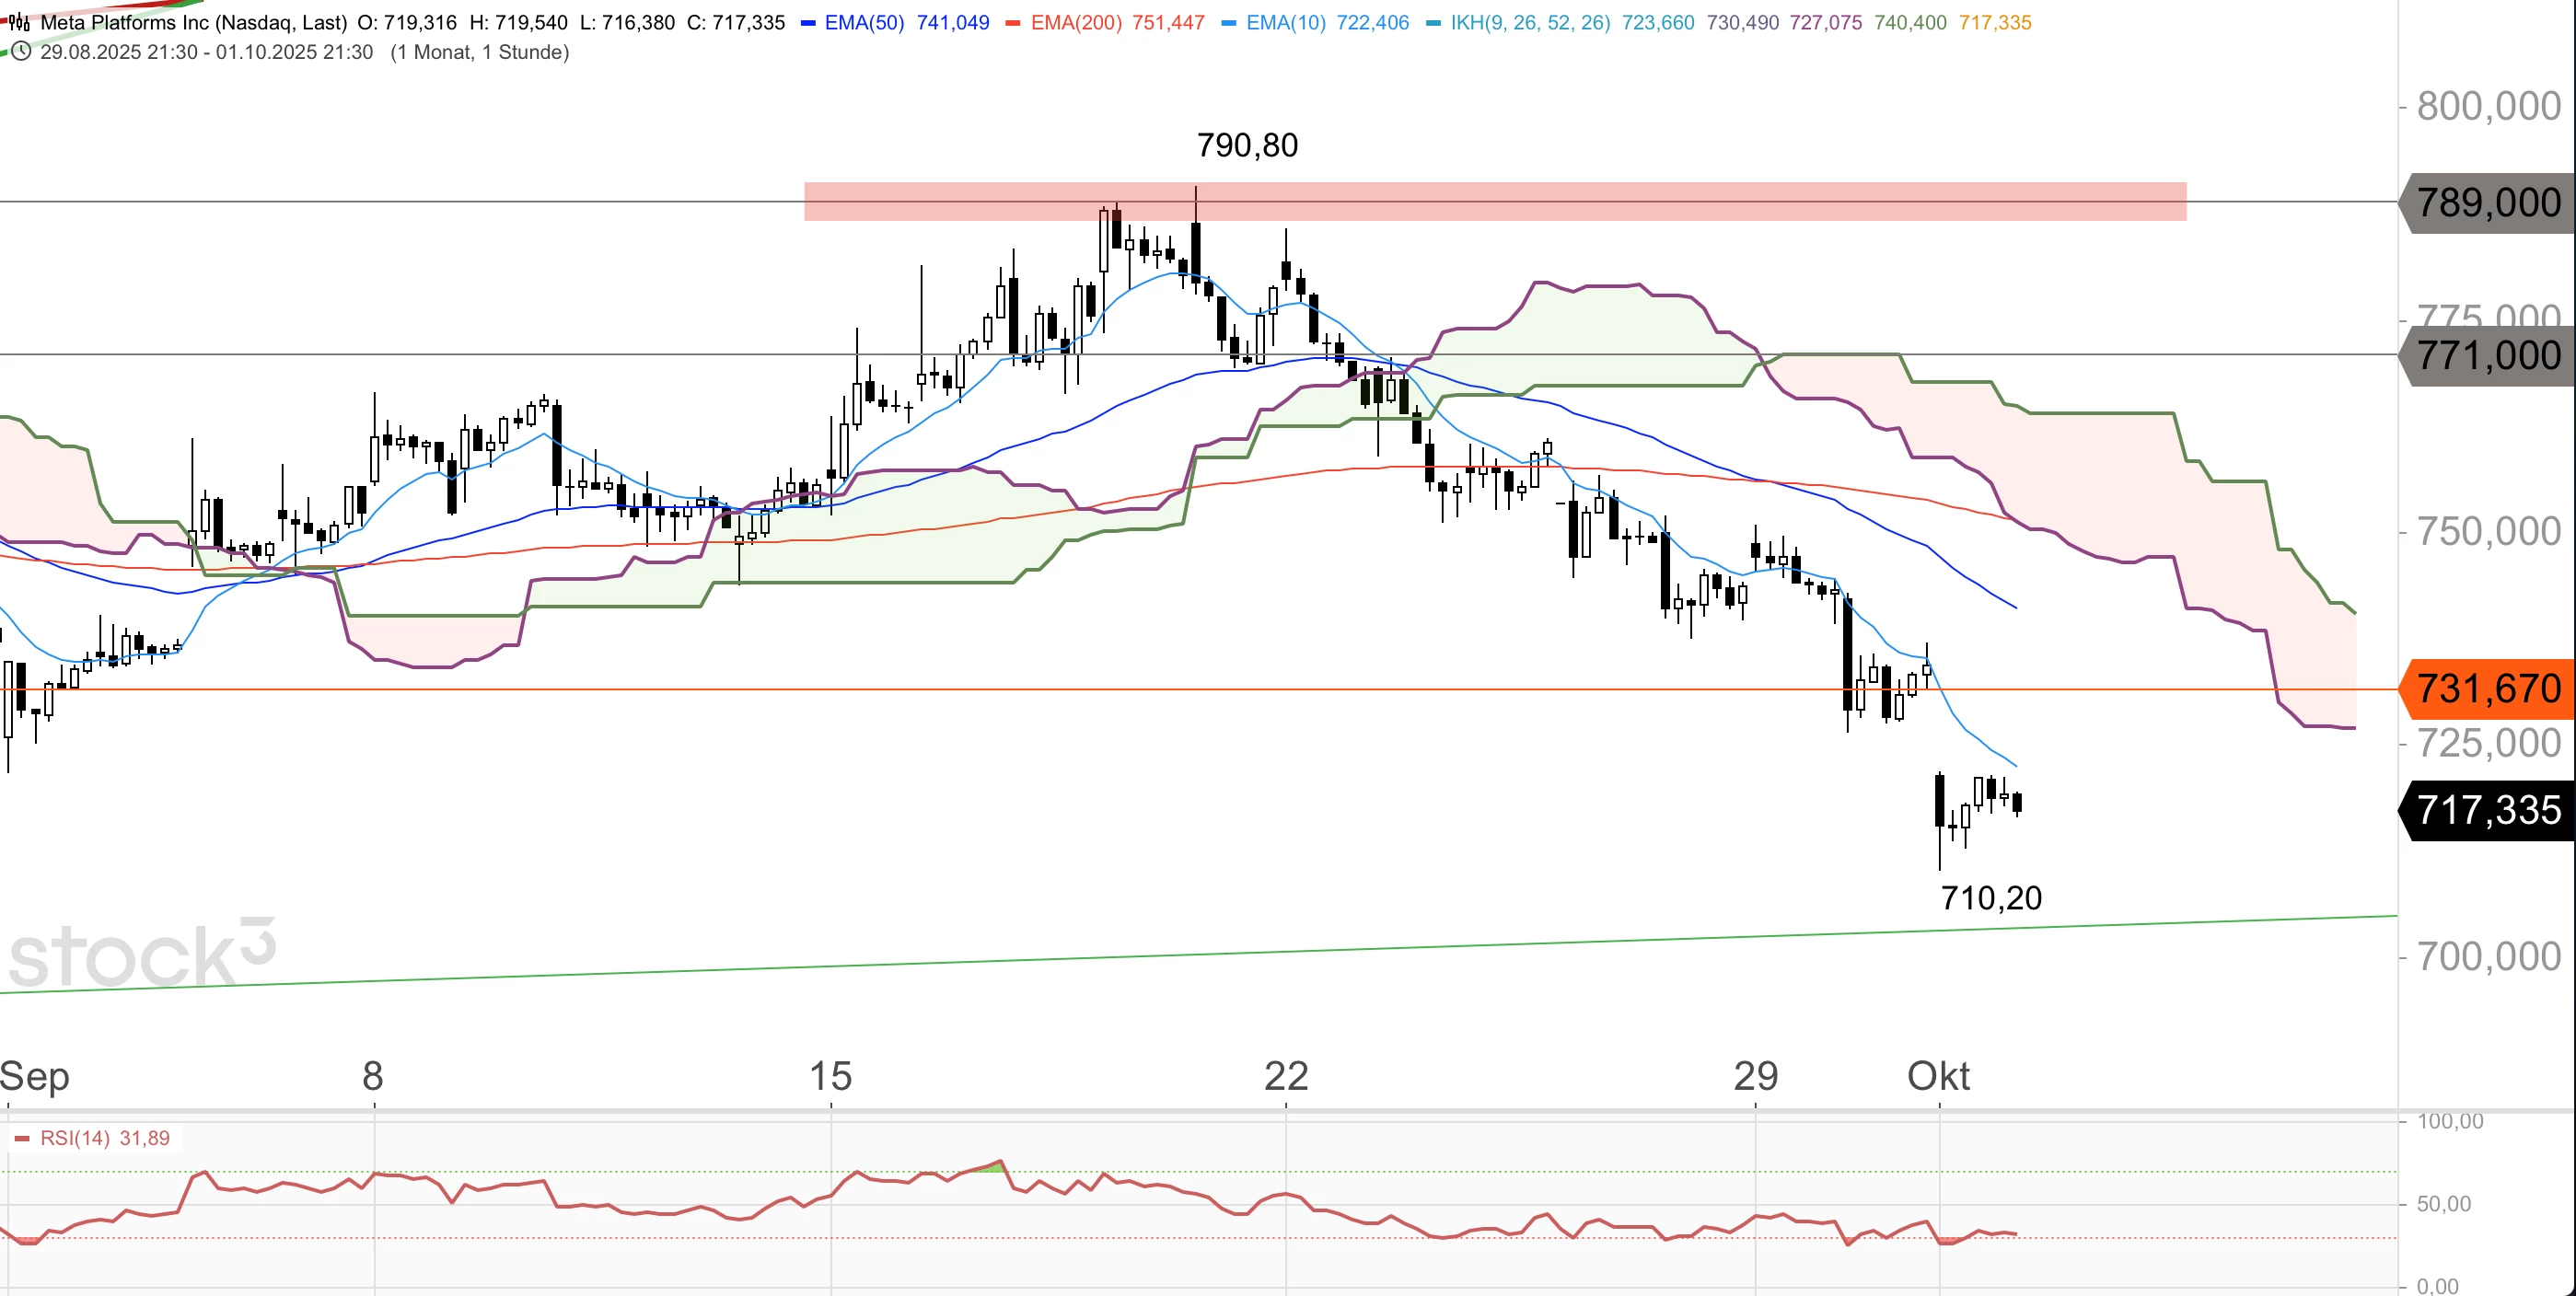Click the blue EMA(50) legend marker
This screenshot has width=2576, height=1296.
click(808, 23)
